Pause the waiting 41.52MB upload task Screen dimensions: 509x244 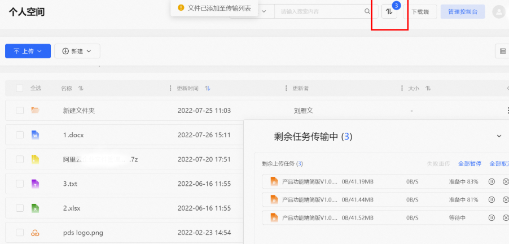(492, 217)
